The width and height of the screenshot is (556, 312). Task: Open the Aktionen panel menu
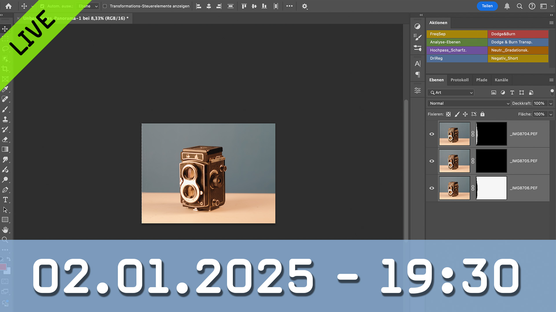pos(551,23)
